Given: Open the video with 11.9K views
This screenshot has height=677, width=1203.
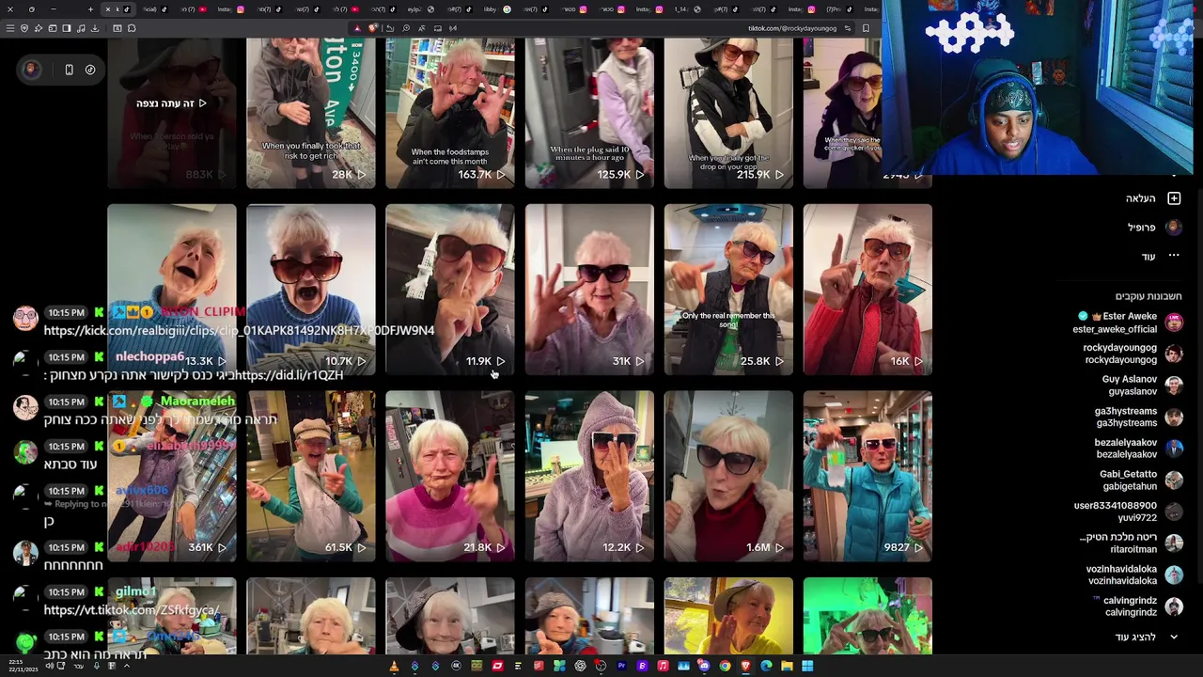Looking at the screenshot, I should tap(450, 290).
